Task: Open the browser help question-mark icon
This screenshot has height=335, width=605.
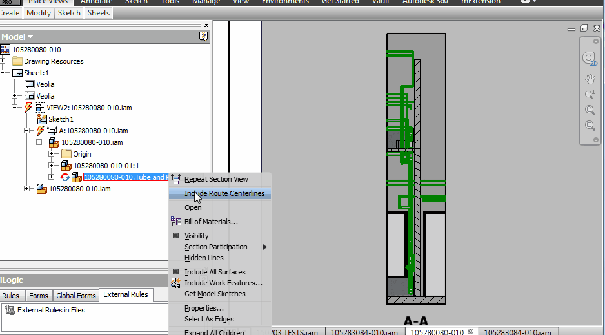Action: coord(203,36)
